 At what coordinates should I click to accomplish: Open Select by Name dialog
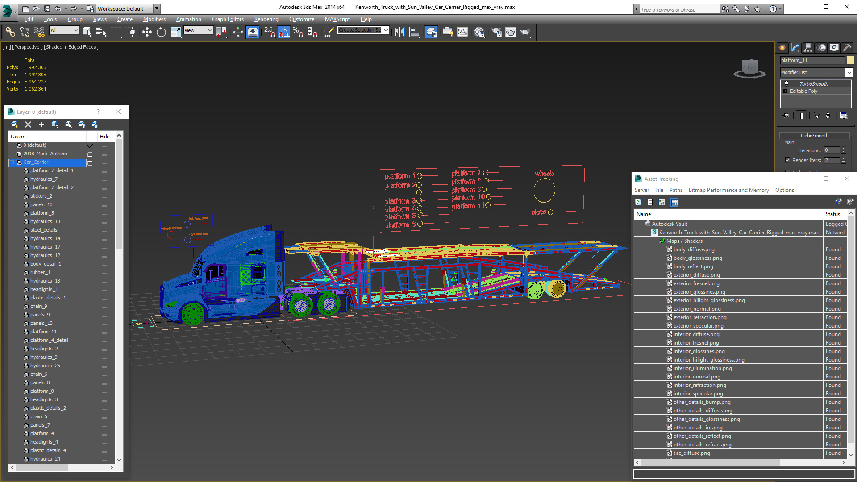coord(101,32)
